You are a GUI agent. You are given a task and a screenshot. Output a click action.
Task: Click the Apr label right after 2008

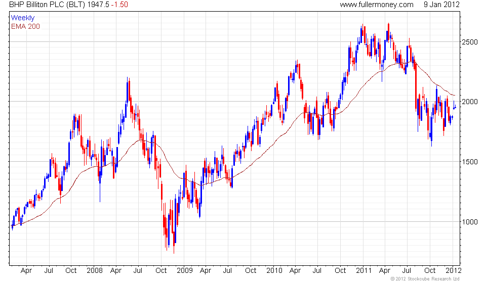pos(116,271)
